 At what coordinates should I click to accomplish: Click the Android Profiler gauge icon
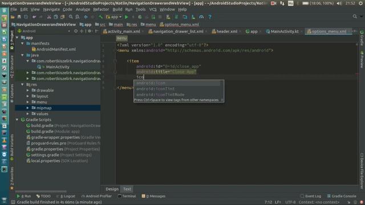coord(201,17)
